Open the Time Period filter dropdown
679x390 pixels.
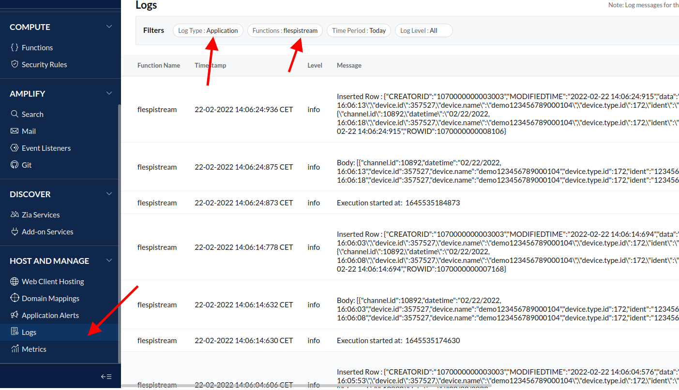[359, 30]
